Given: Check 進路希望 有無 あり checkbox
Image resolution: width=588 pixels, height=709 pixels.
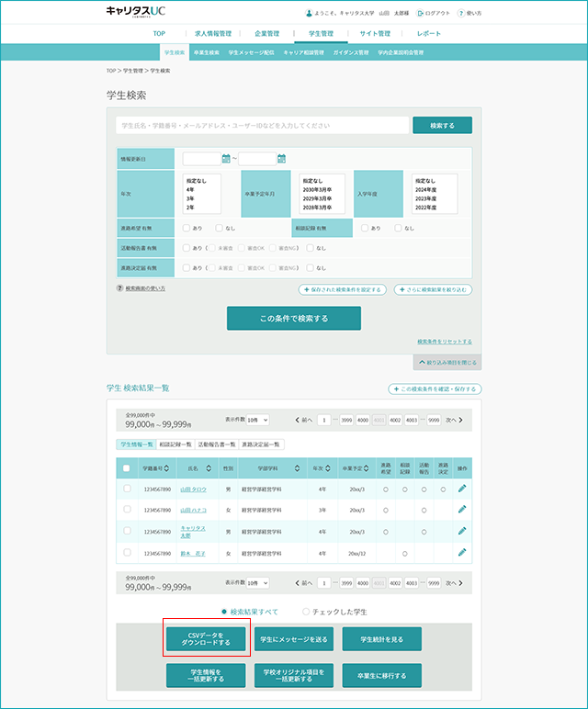Looking at the screenshot, I should click(x=187, y=228).
